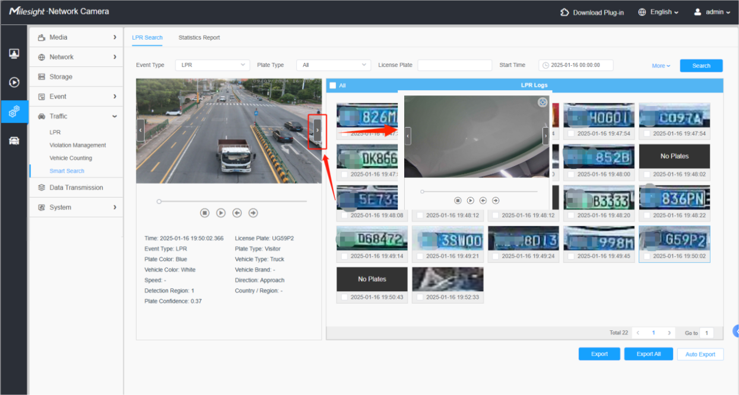Play the clip under the road snapshot

221,213
